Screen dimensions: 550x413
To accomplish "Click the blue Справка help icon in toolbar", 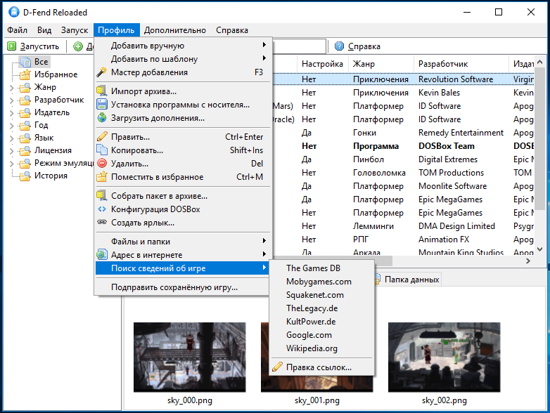I will pyautogui.click(x=339, y=46).
